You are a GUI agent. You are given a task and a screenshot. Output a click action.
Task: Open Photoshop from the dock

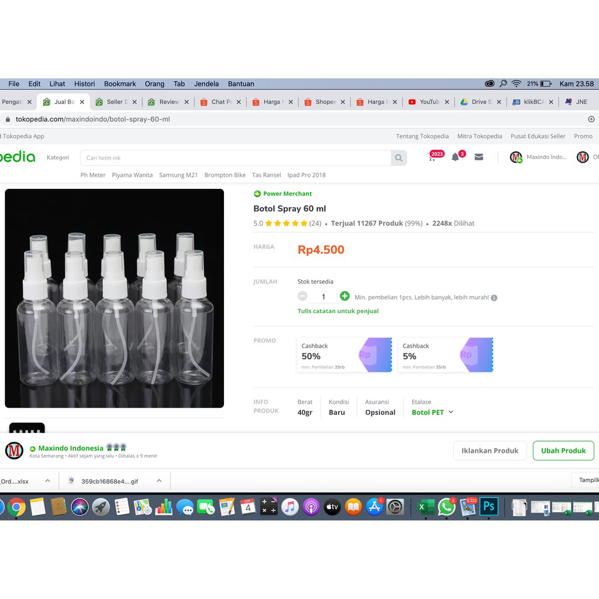coord(488,507)
